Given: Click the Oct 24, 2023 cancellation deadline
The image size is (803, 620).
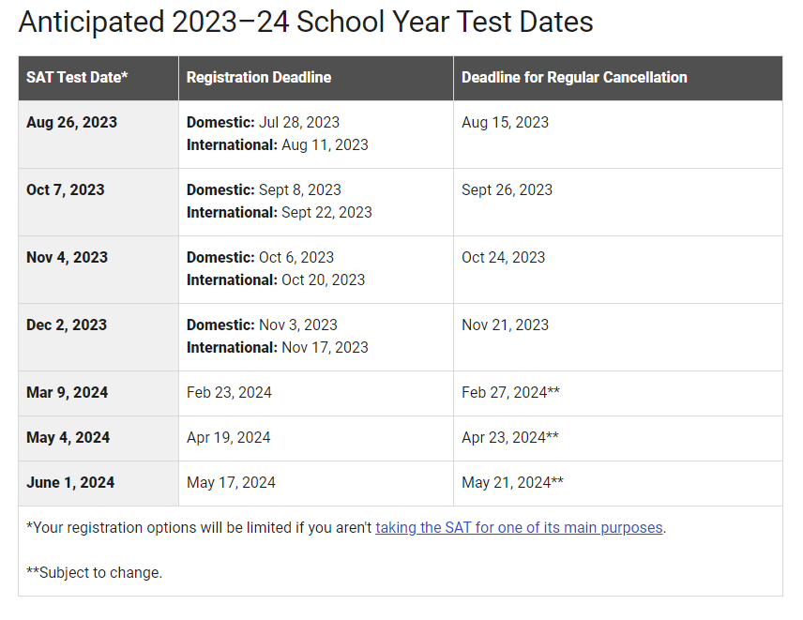Looking at the screenshot, I should tap(503, 258).
